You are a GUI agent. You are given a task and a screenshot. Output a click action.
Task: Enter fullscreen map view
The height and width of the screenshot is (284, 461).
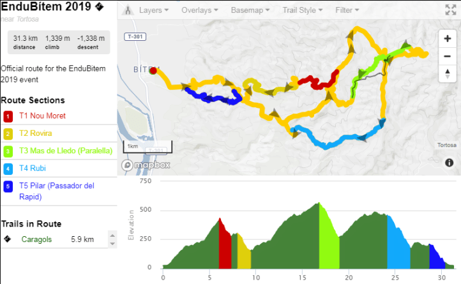tap(450, 10)
